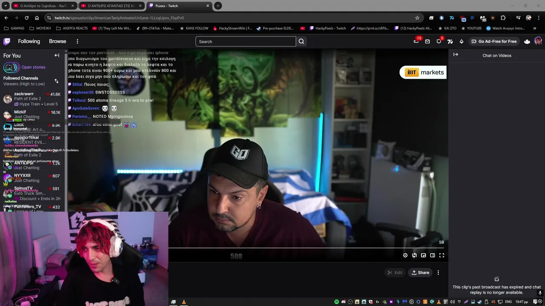Click Go Ad-Free for Free
Image resolution: width=545 pixels, height=306 pixels.
(494, 41)
